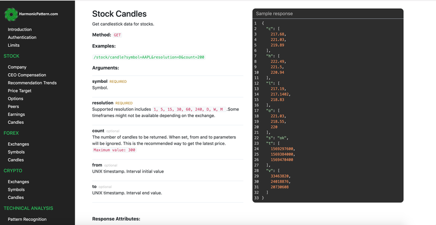436x225 pixels.
Task: Go to the Earnings section
Action: tap(16, 114)
